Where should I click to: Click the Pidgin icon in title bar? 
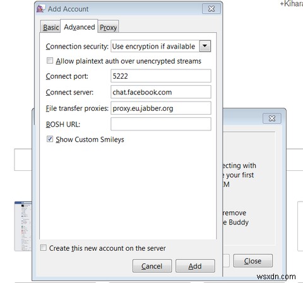click(40, 9)
